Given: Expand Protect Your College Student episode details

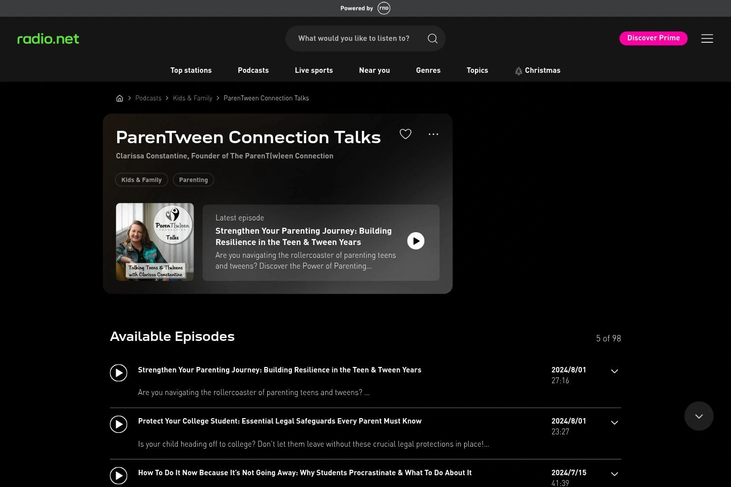Looking at the screenshot, I should pyautogui.click(x=614, y=423).
